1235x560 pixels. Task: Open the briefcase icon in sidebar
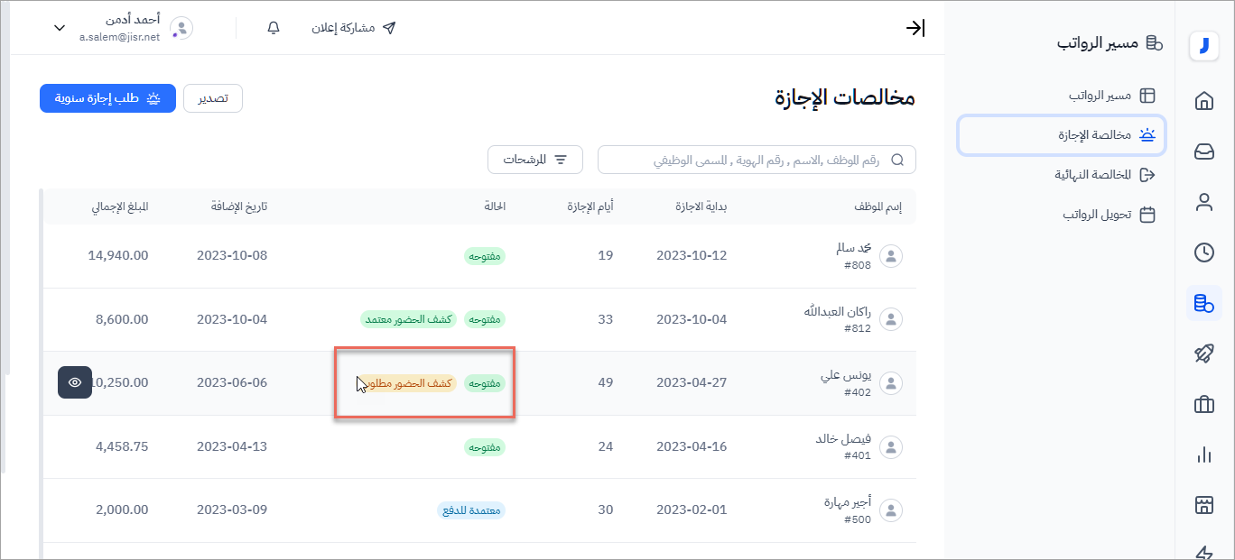(x=1203, y=405)
